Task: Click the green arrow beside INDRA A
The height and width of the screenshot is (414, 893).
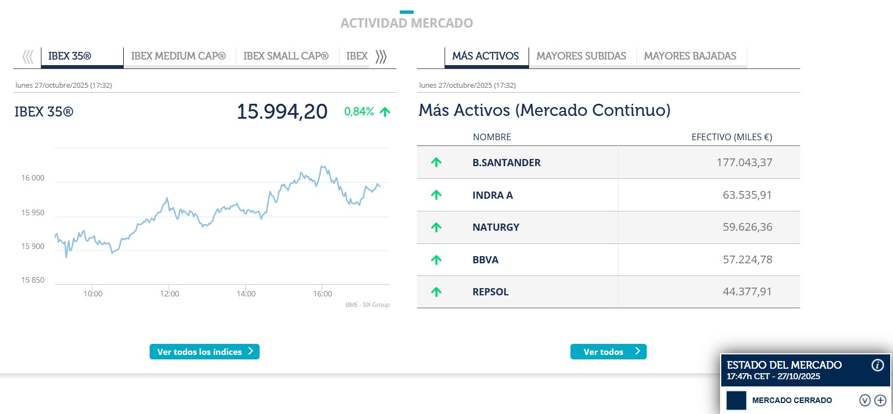Action: [436, 195]
